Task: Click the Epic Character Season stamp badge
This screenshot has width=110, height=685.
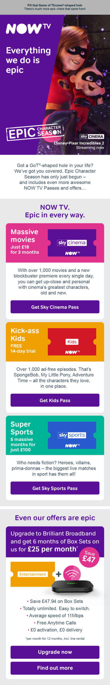Action: click(x=35, y=132)
